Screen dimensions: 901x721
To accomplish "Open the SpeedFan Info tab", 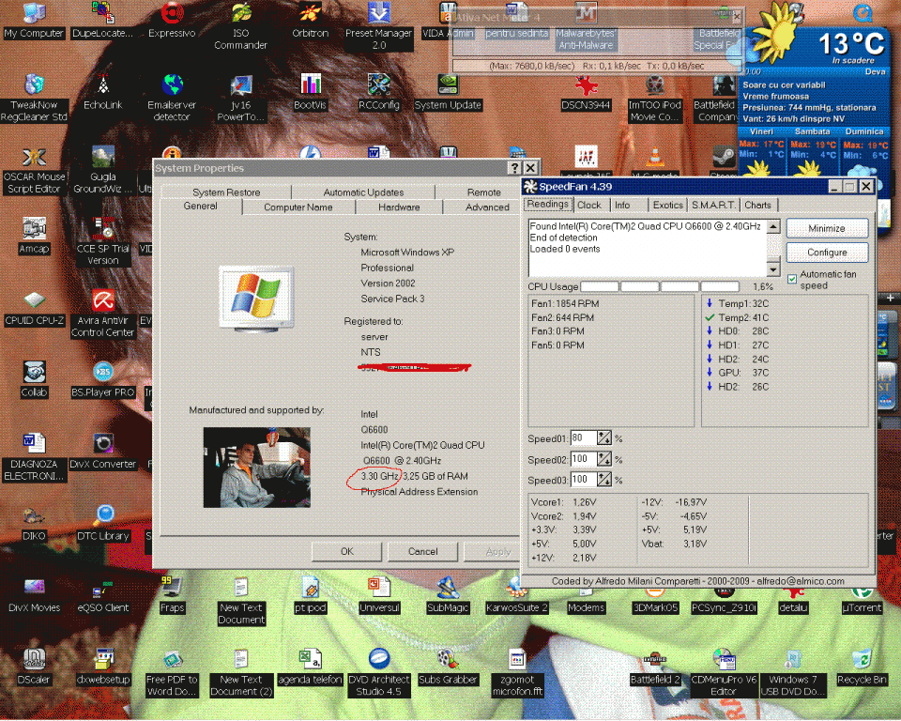I will pos(622,206).
